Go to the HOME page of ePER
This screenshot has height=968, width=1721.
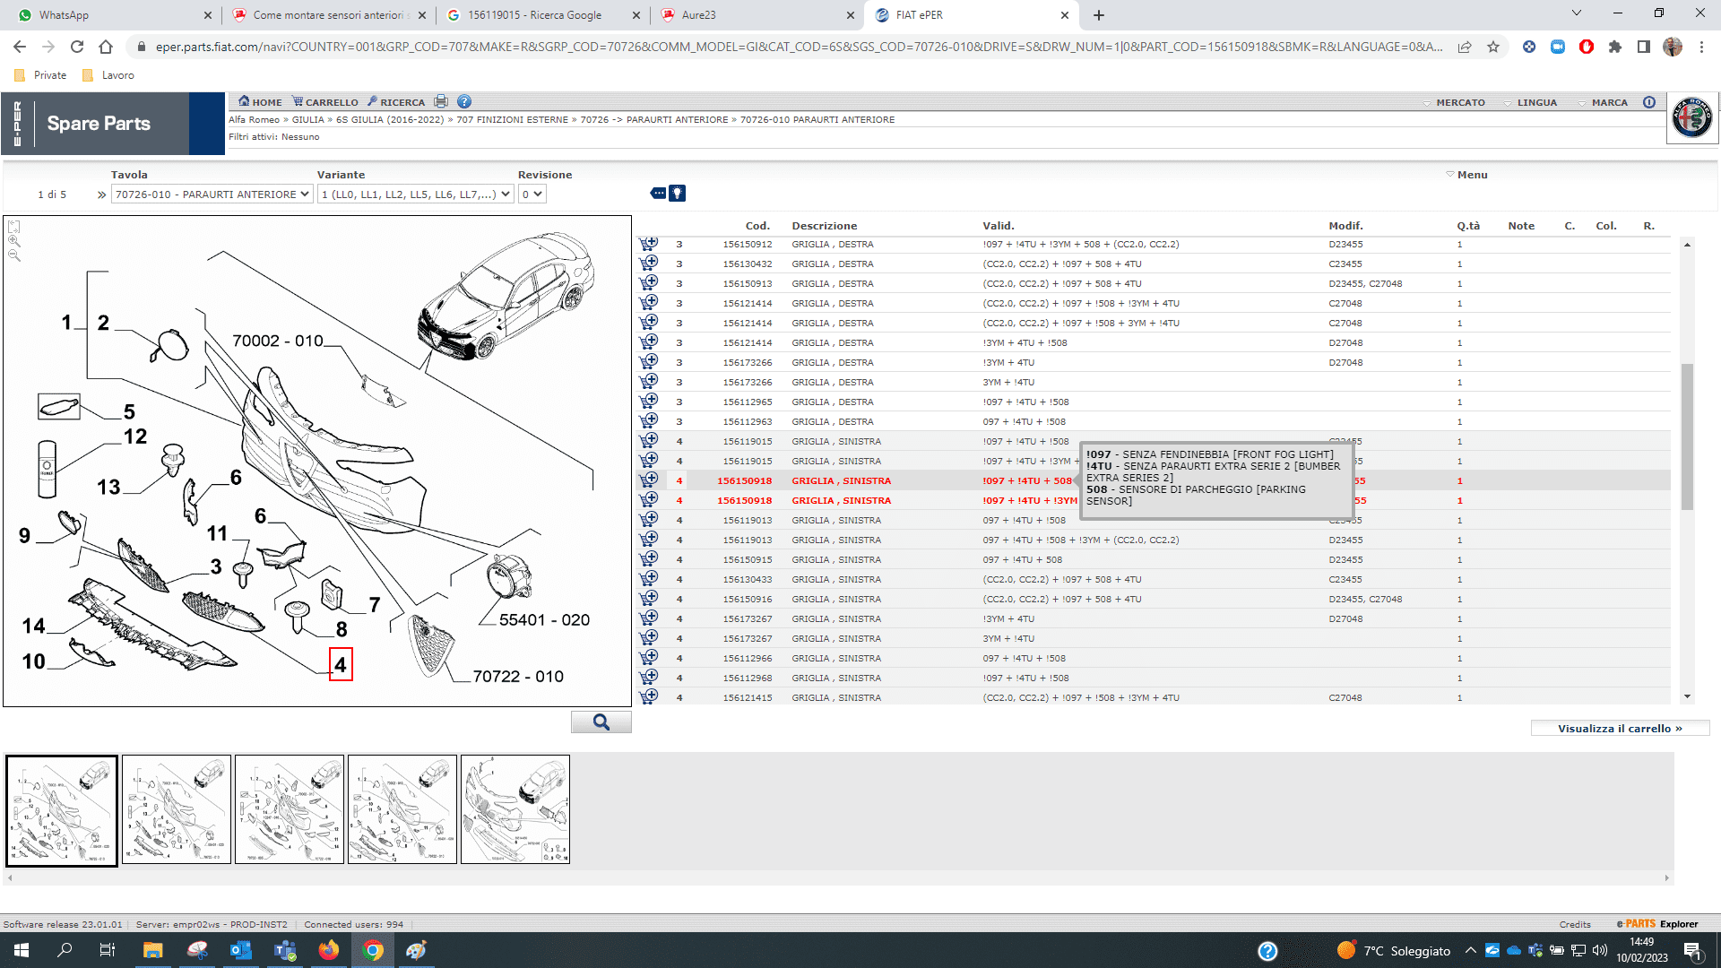(260, 102)
